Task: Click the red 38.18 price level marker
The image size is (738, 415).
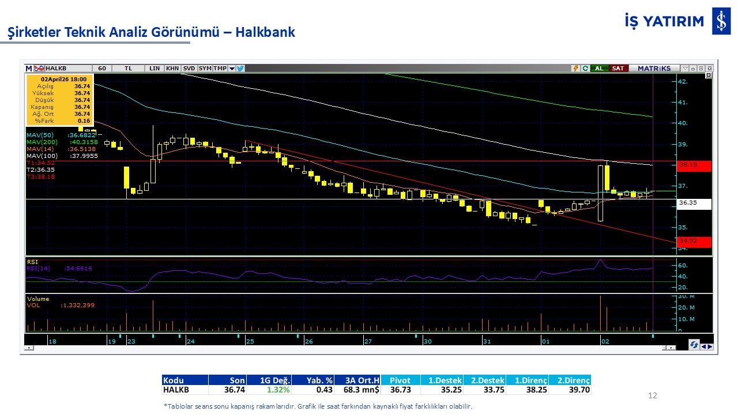Action: click(x=694, y=165)
